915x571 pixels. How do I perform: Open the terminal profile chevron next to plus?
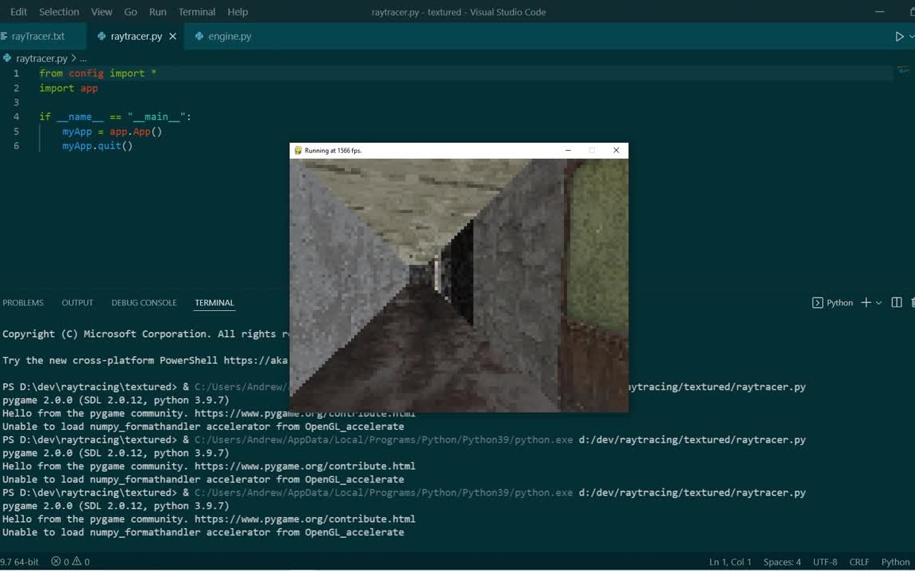880,302
